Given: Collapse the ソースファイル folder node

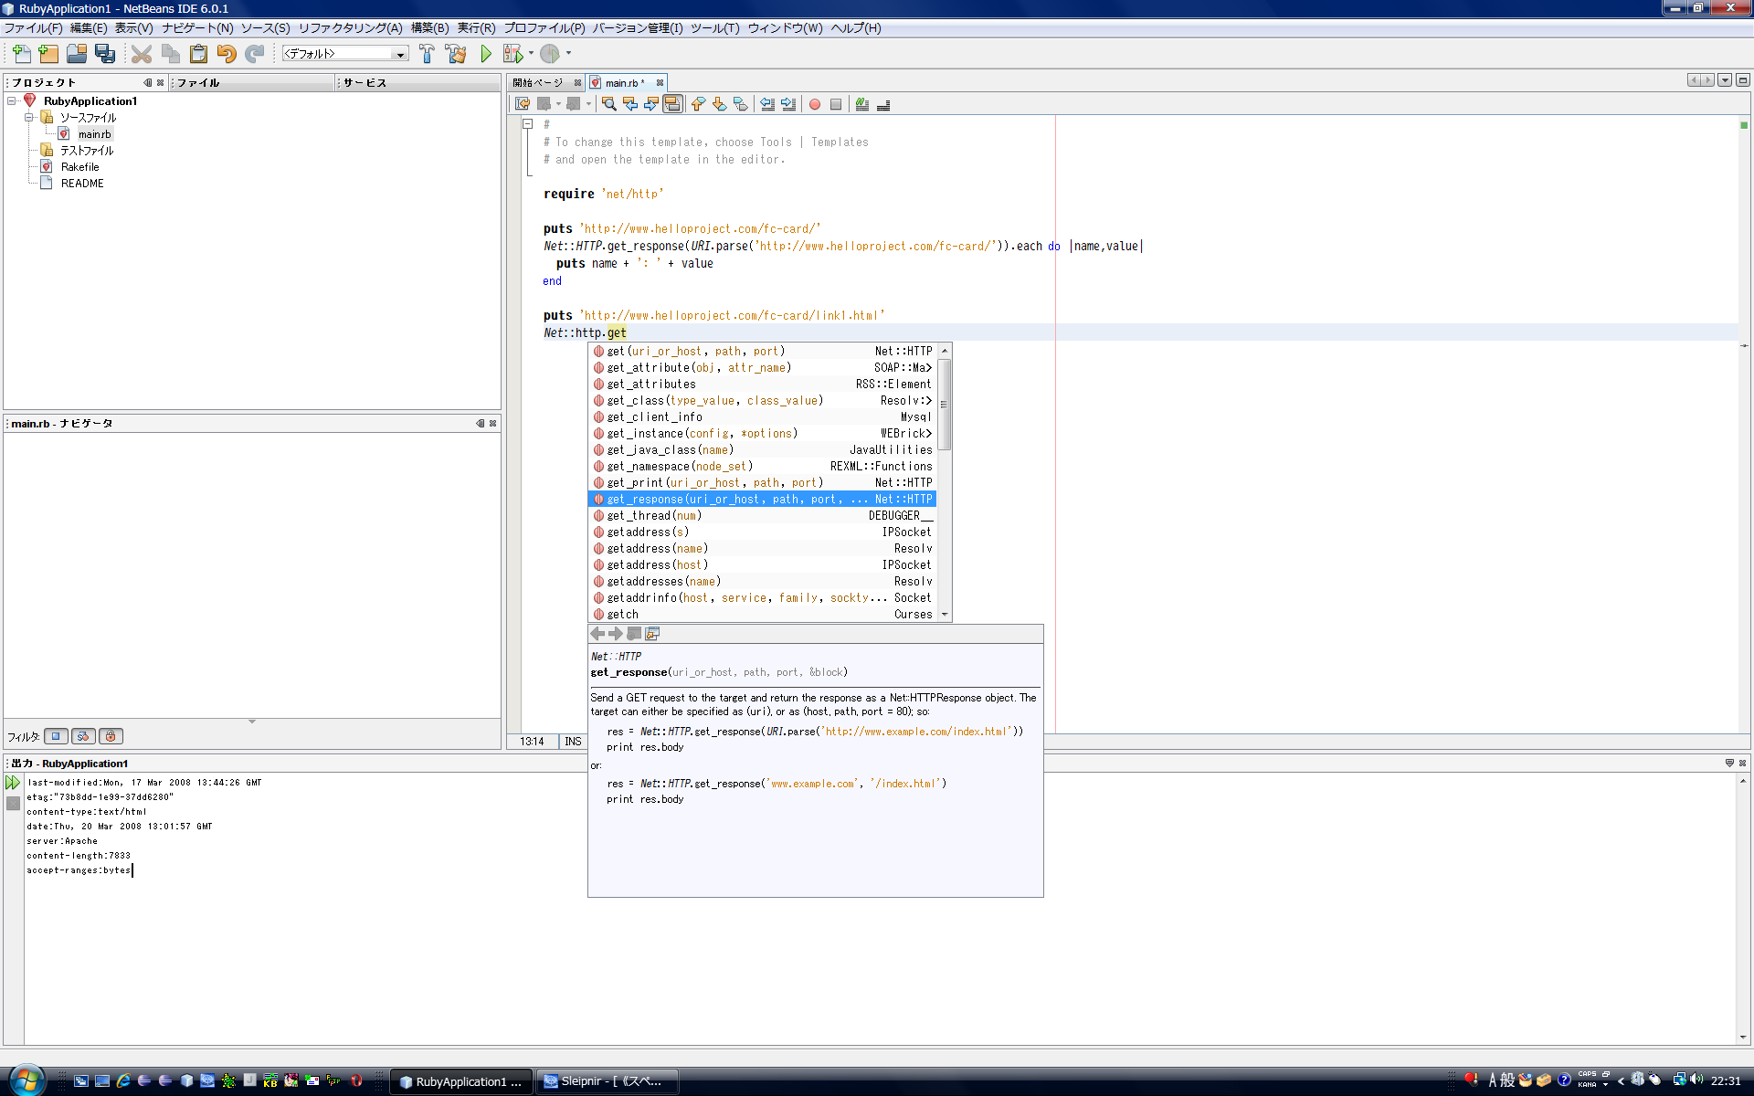Looking at the screenshot, I should coord(28,118).
